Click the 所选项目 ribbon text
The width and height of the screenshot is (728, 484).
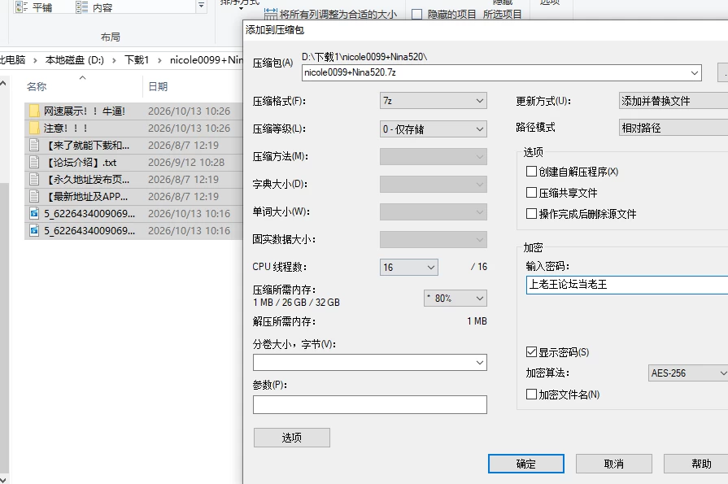[502, 15]
